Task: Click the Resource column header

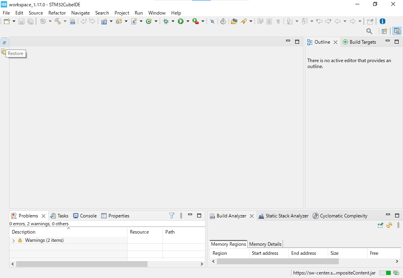Action: [145, 232]
